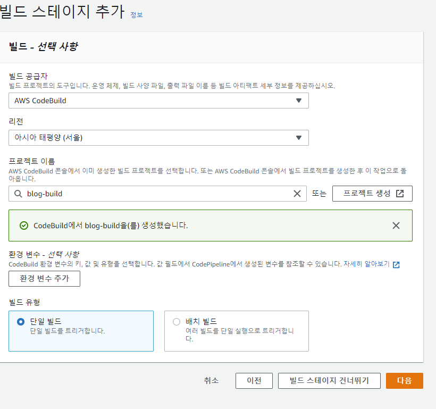Screen dimensions: 436x409
Task: Click the 프로젝트 이름 label
Action: coord(32,161)
